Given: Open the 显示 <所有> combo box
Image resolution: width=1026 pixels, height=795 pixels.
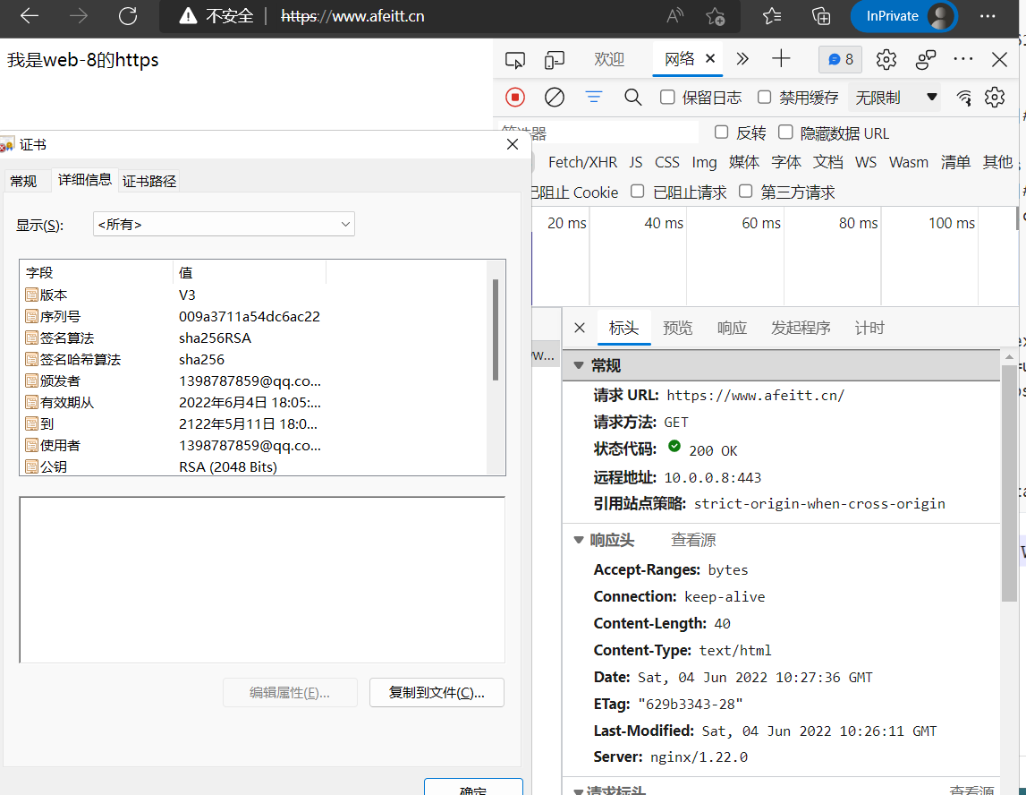Looking at the screenshot, I should [224, 224].
